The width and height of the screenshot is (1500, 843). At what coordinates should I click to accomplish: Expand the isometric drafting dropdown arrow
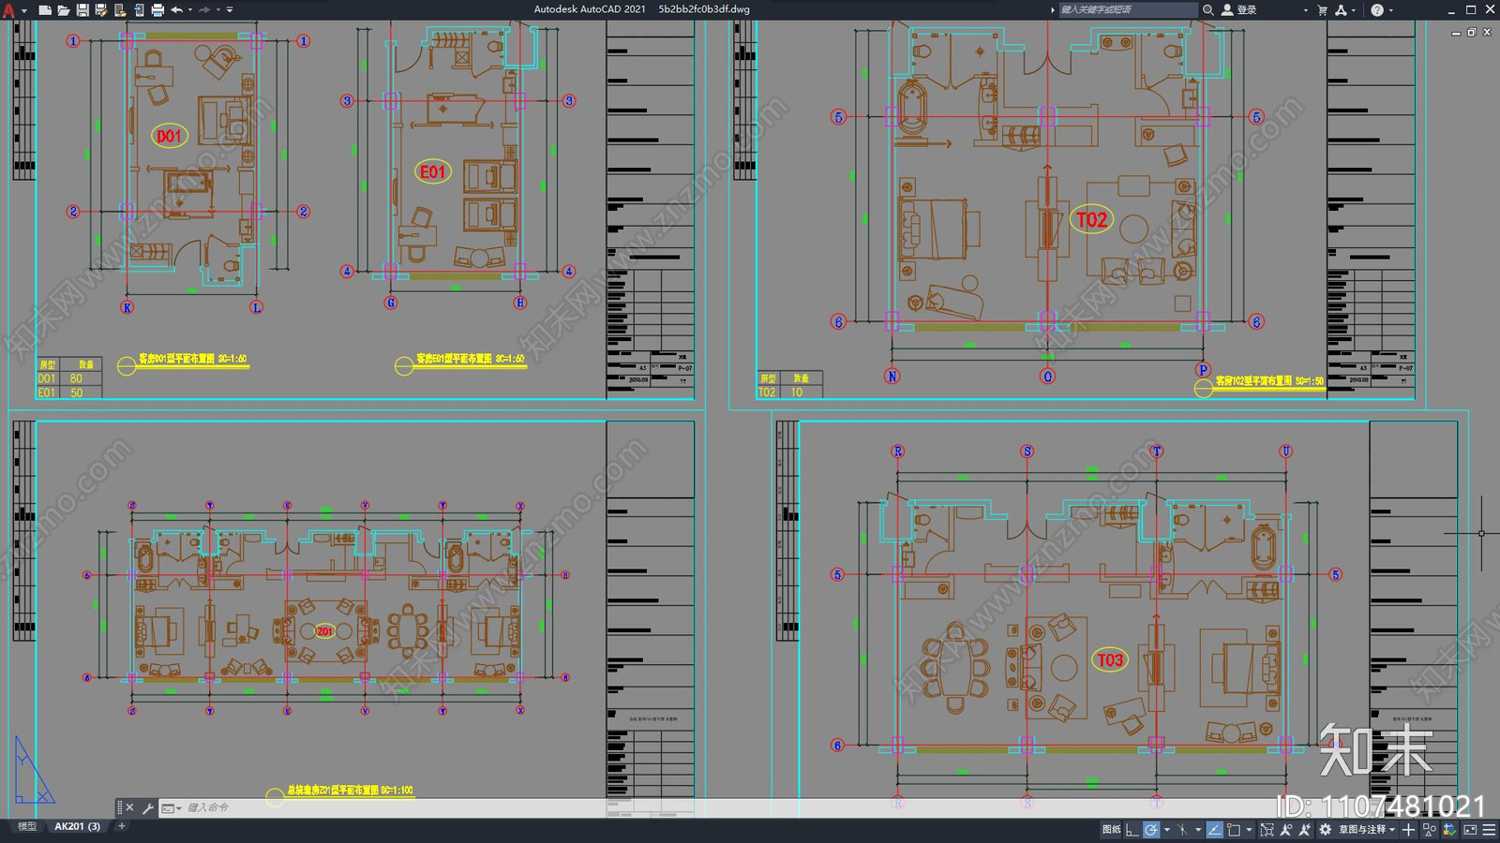[1198, 830]
